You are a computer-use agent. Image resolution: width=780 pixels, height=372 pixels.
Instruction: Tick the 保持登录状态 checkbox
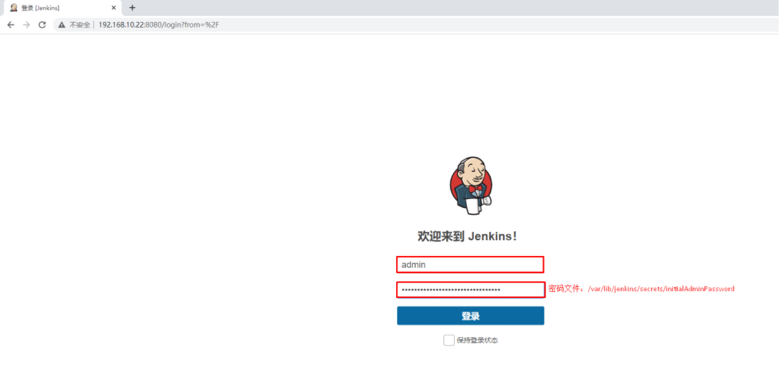click(448, 340)
